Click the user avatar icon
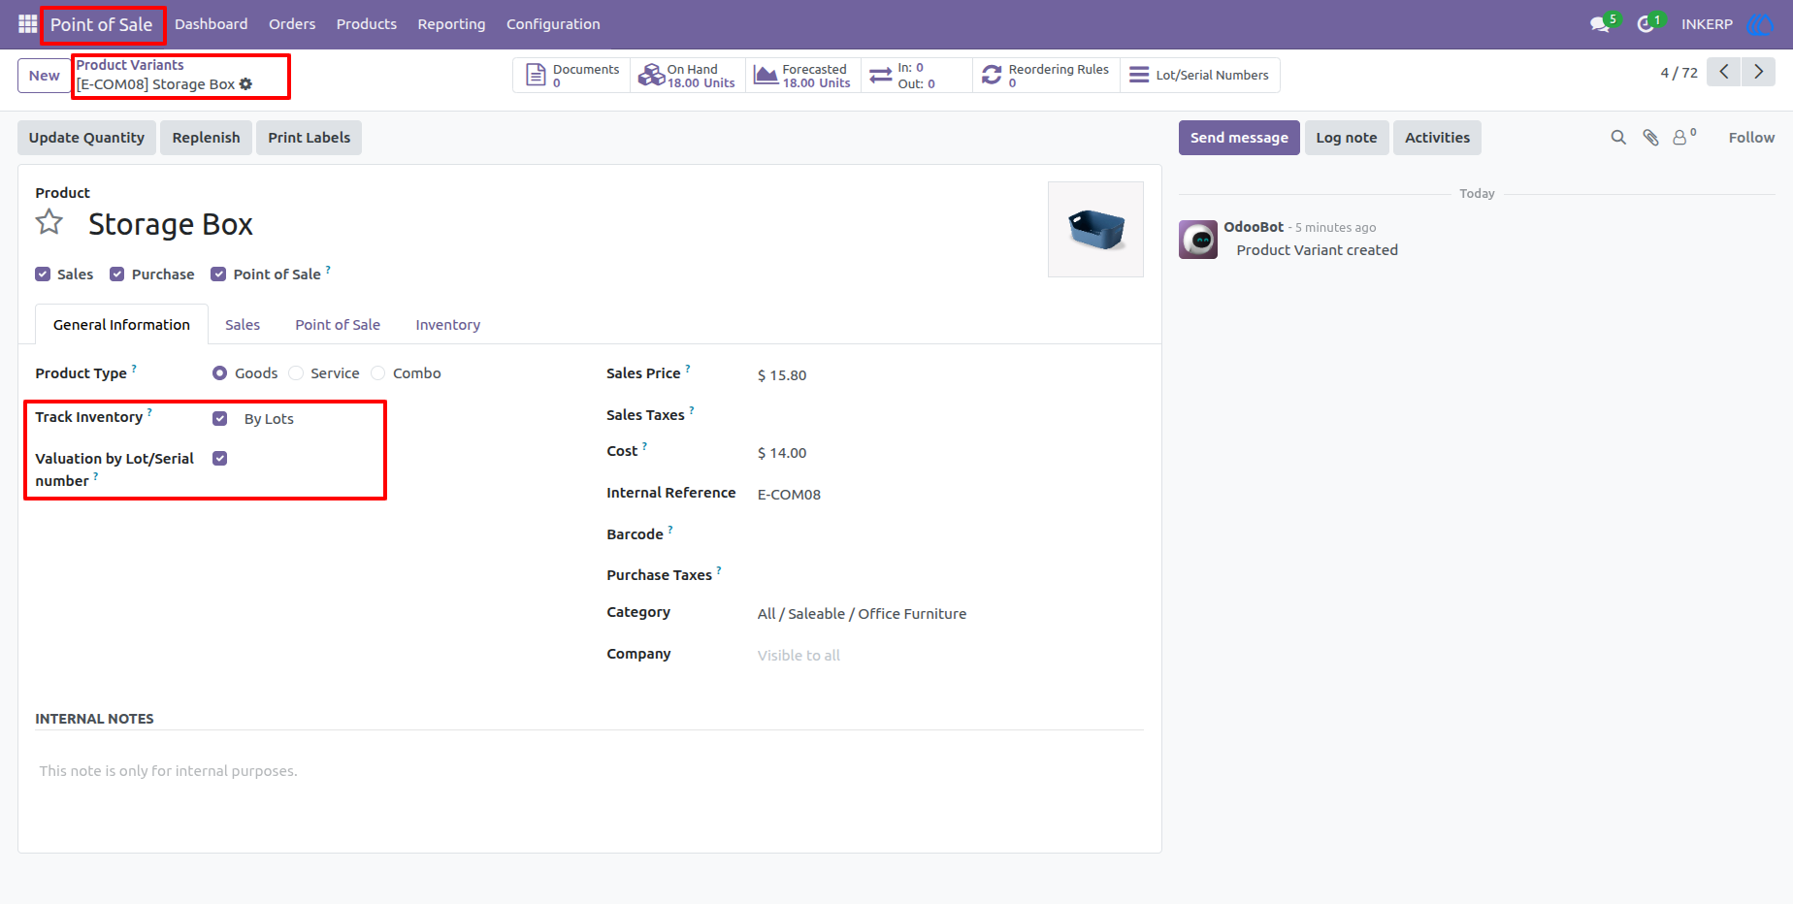Viewport: 1793px width, 904px height. coord(1760,24)
